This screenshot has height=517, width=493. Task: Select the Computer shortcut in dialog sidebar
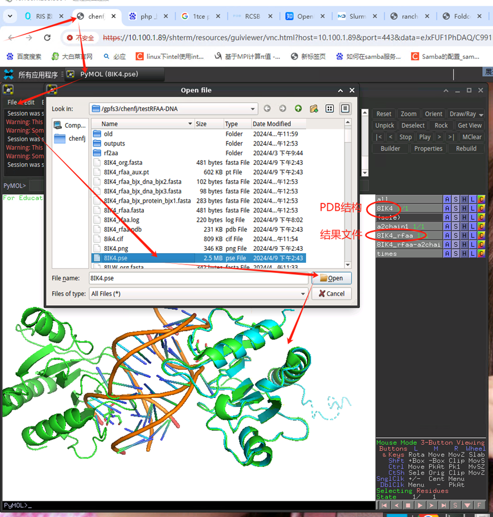click(x=71, y=125)
